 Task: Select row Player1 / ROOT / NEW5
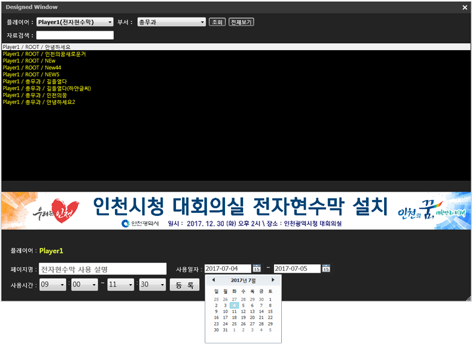(236, 74)
